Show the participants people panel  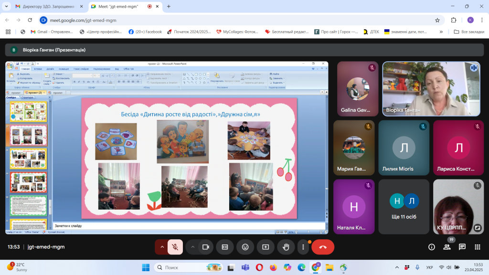447,247
